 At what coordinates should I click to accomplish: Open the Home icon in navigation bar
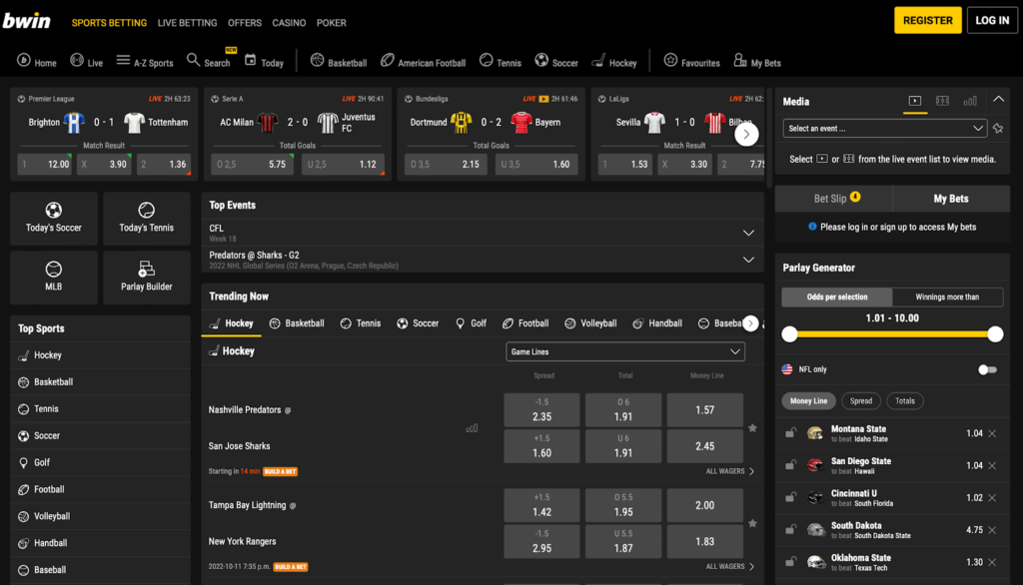pyautogui.click(x=24, y=61)
